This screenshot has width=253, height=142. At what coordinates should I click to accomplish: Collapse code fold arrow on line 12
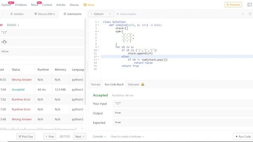click(x=98, y=56)
